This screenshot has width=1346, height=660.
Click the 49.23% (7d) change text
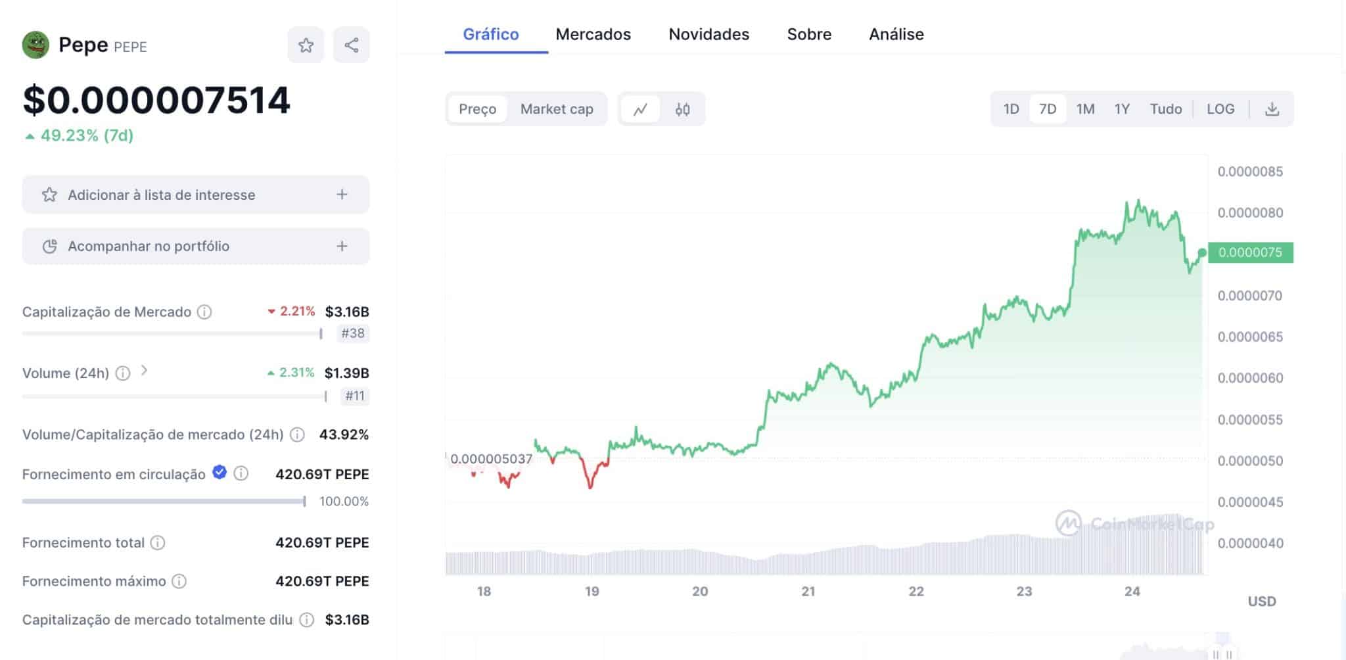click(79, 135)
